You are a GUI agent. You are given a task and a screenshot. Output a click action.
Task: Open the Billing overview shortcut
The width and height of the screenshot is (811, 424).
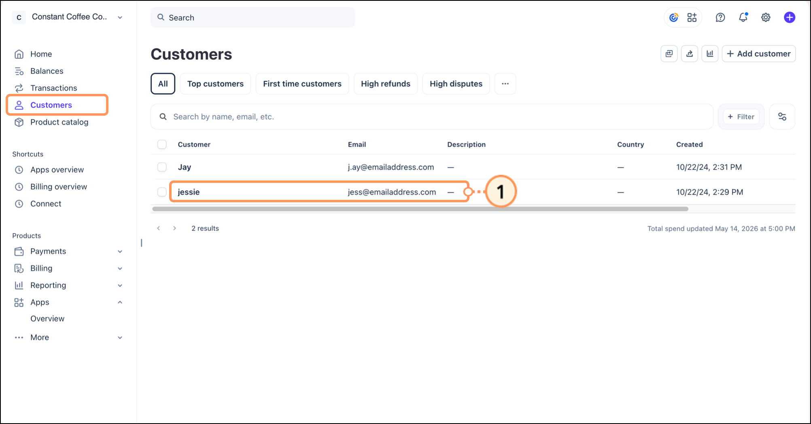coord(59,187)
